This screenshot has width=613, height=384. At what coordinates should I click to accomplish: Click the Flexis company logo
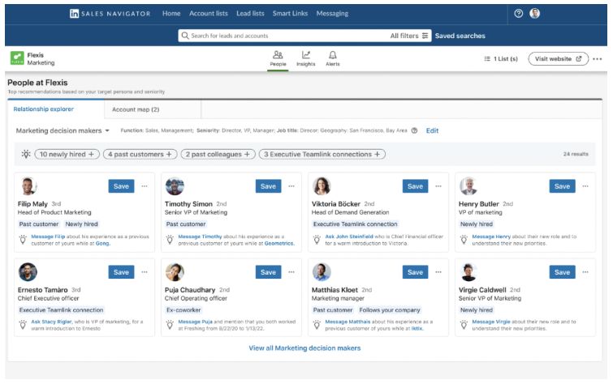click(17, 58)
